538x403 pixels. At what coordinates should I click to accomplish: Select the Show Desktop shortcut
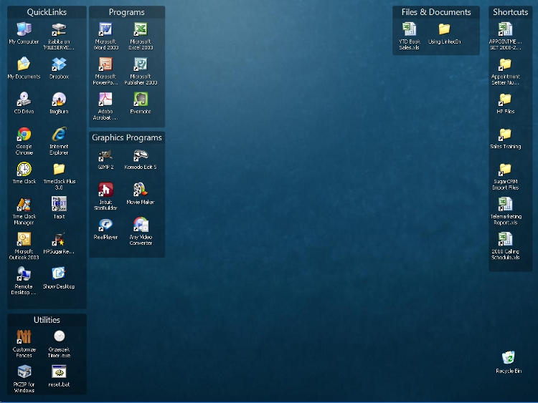pos(59,274)
